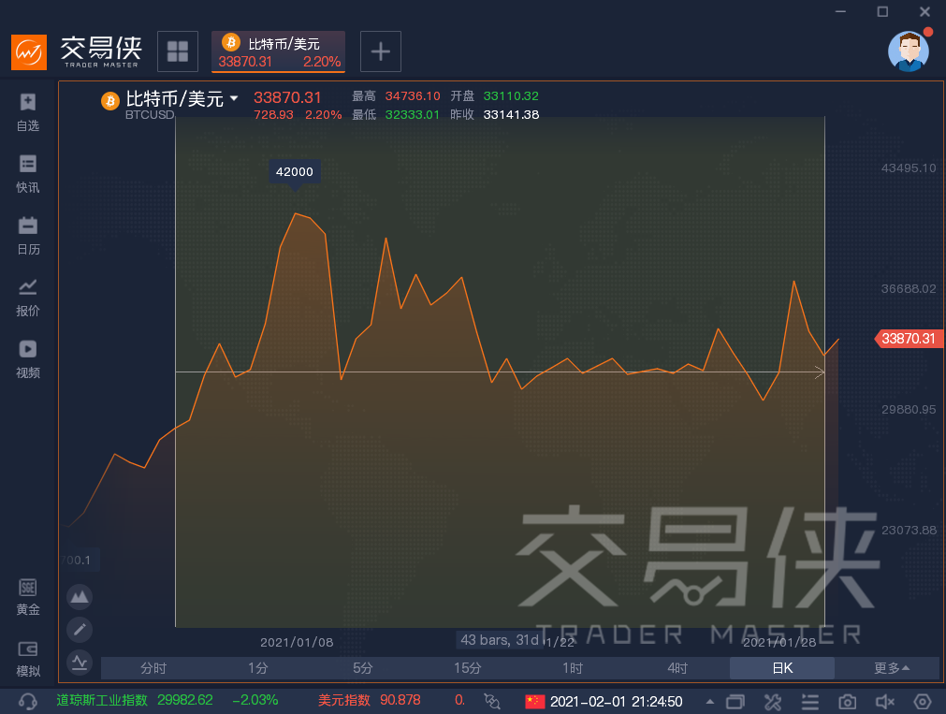
Task: Switch chart to 分时 timeframe
Action: (153, 668)
